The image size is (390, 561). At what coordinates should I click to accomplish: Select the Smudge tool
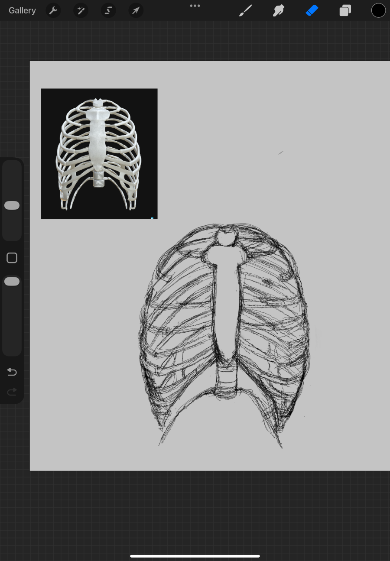point(279,10)
